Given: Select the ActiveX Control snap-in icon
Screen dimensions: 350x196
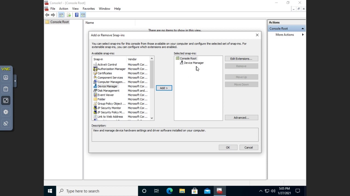Looking at the screenshot, I should (x=95, y=65).
